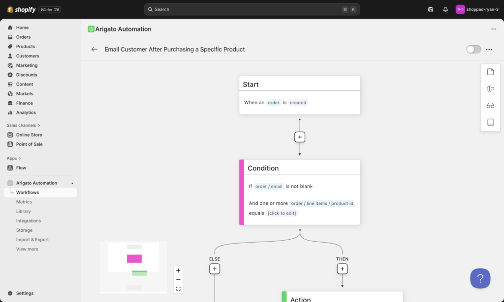Click the zoom-to-fit canvas icon
The height and width of the screenshot is (302, 504).
[178, 289]
